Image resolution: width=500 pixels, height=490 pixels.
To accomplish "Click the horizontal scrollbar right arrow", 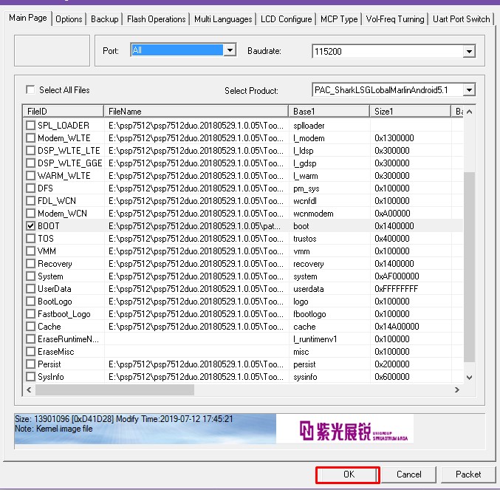I will click(x=457, y=389).
